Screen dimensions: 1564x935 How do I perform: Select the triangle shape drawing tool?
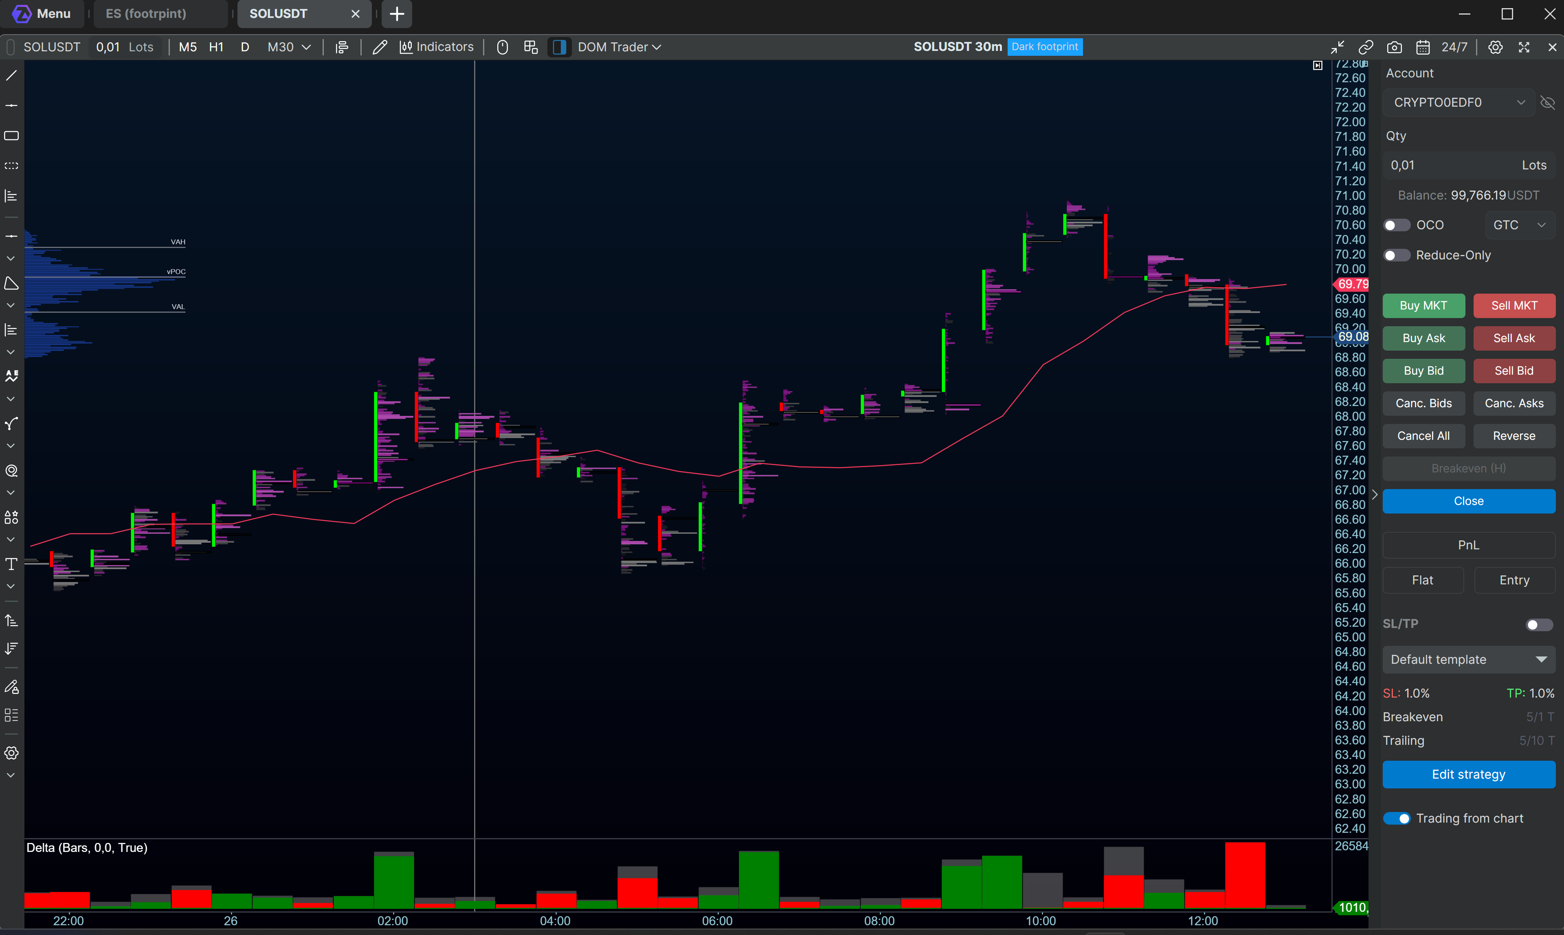[x=11, y=283]
